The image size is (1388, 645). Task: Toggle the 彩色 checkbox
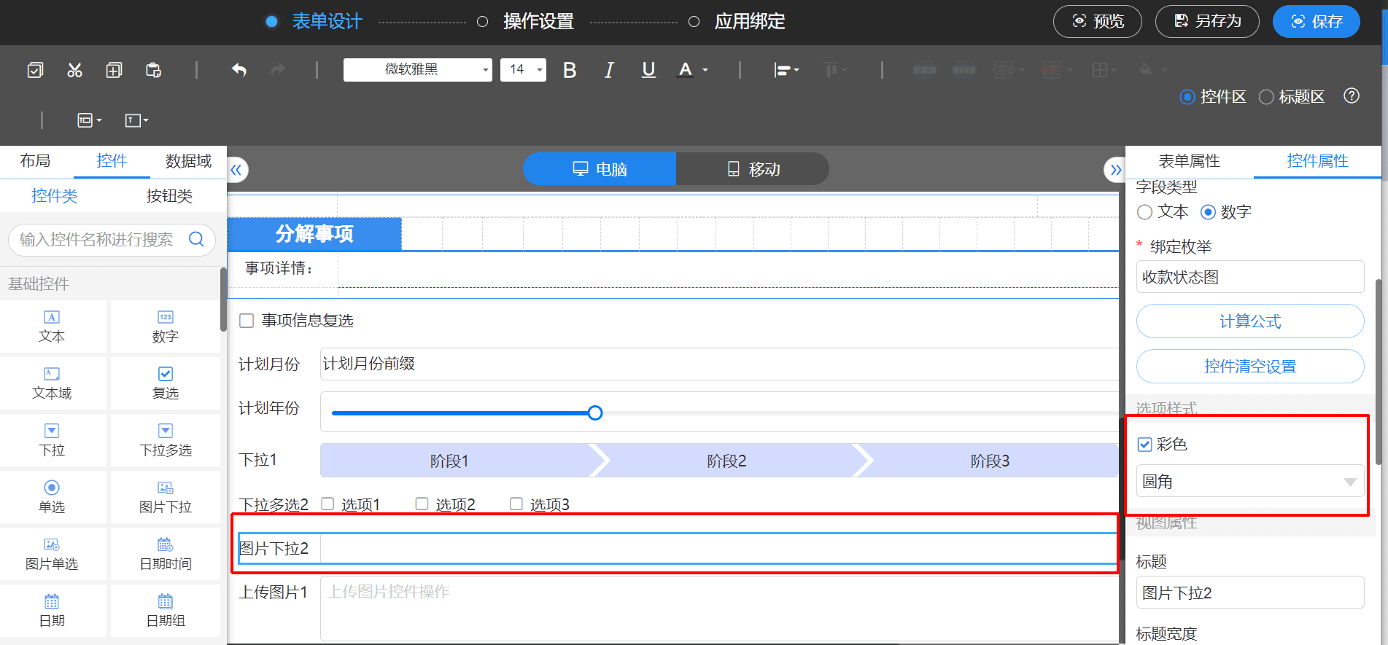[1145, 445]
